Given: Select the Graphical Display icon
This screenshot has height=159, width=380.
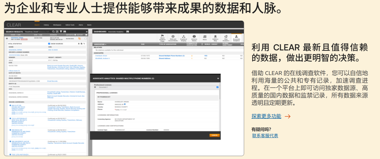Looking at the screenshot, I should click(183, 38).
